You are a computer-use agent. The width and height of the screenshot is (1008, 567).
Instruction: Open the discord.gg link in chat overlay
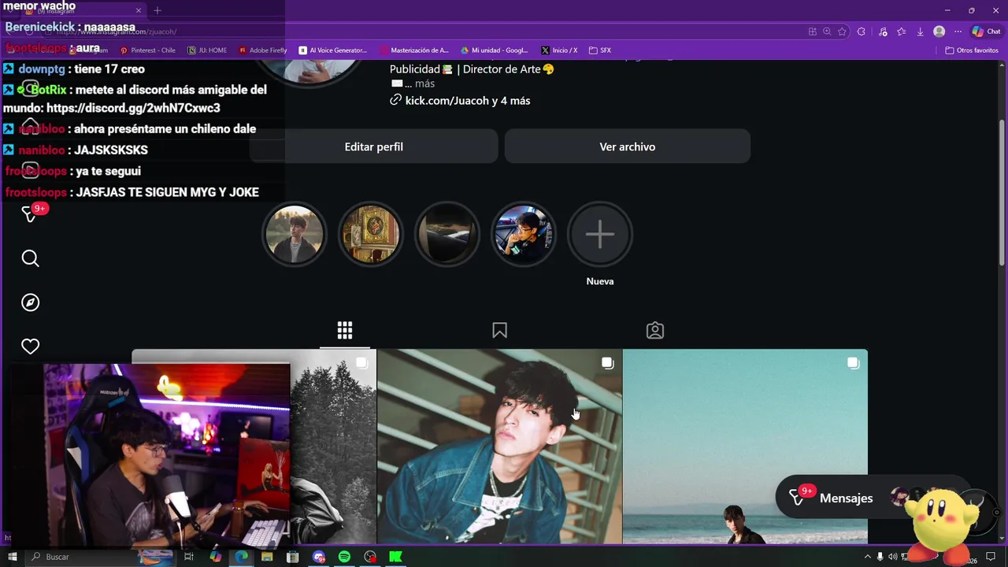(133, 108)
